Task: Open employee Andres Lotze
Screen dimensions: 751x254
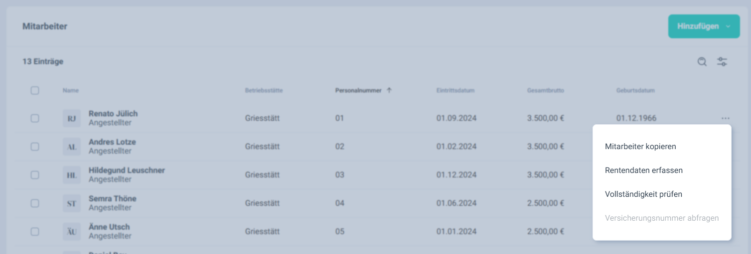Action: pyautogui.click(x=112, y=142)
